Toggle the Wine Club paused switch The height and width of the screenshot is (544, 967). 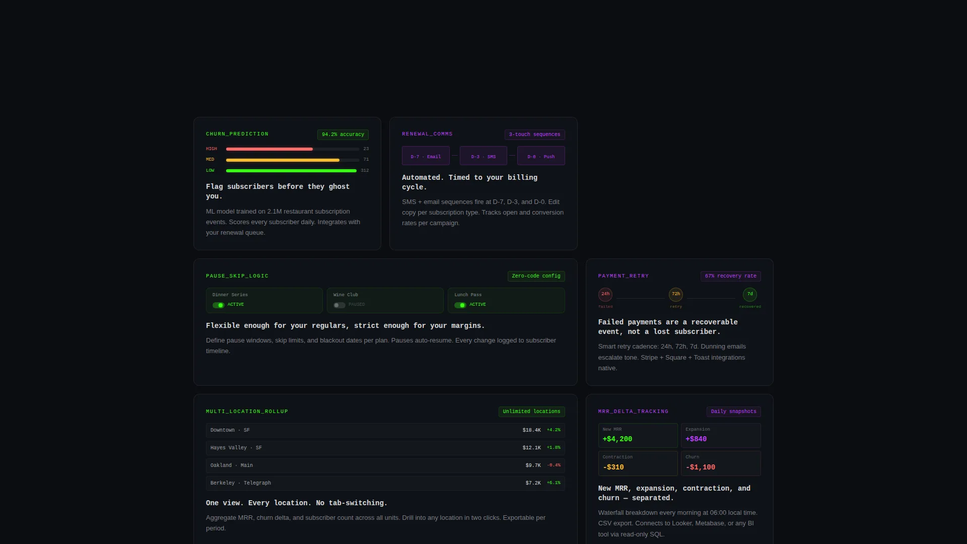tap(339, 305)
